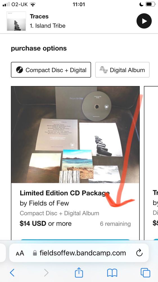The image size is (158, 282).
Task: Click the digital waveform icon
Action: click(x=104, y=70)
